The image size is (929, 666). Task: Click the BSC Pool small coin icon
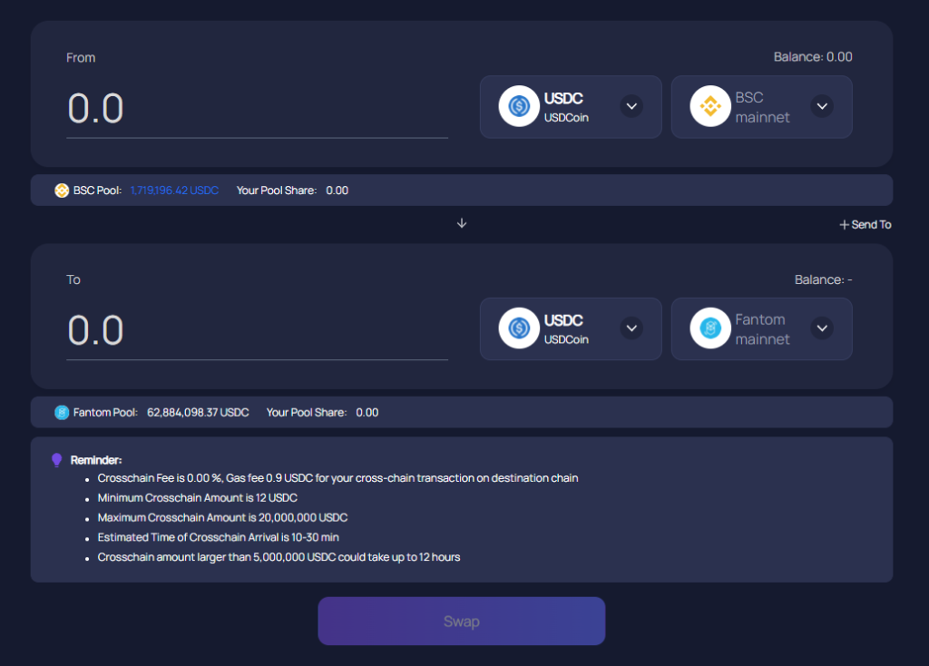click(x=62, y=191)
